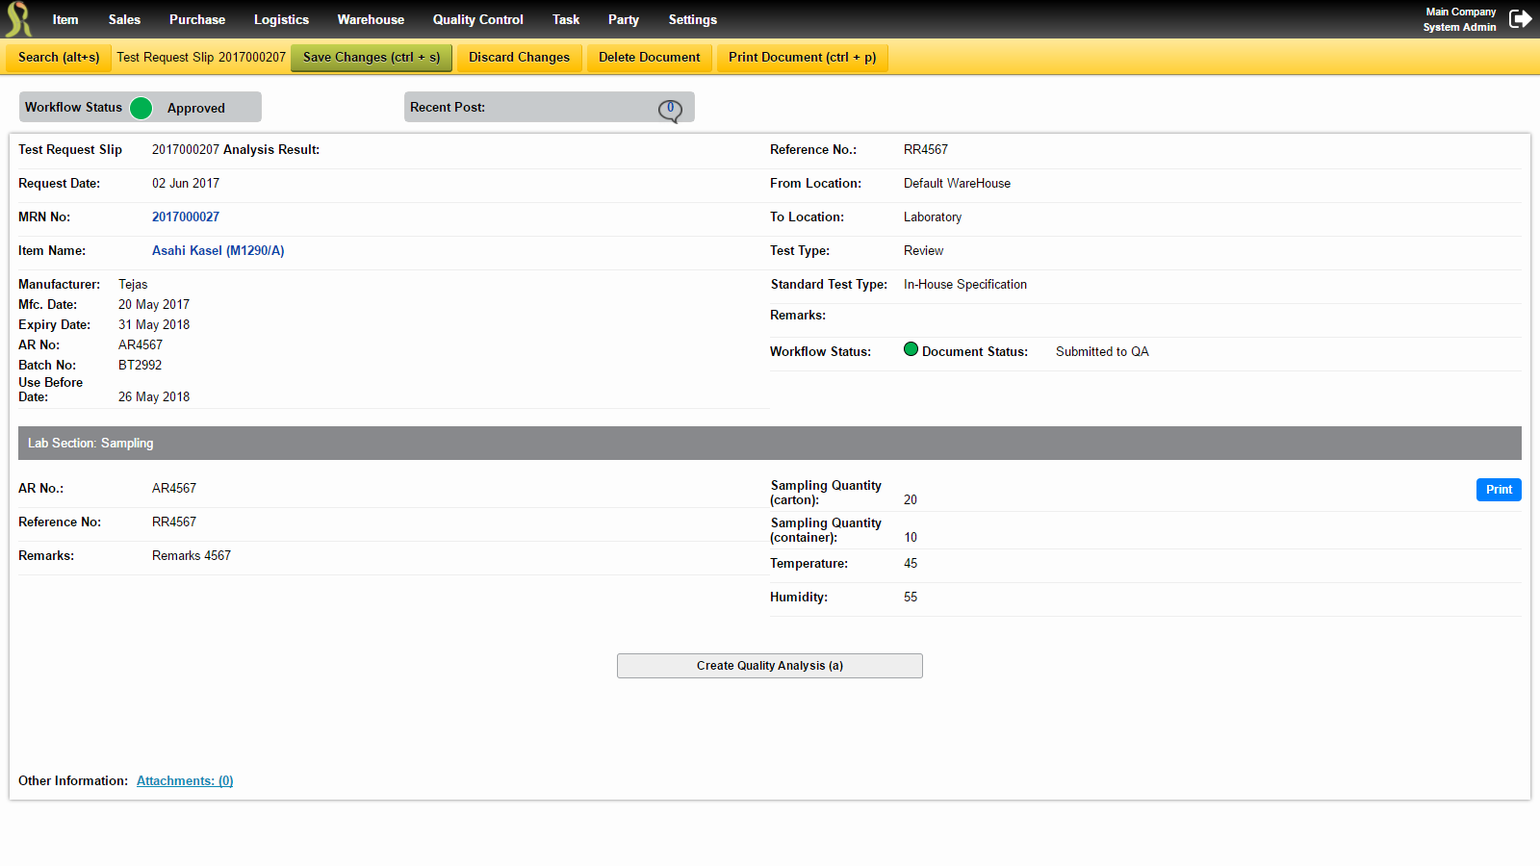
Task: Click the Document Status green circle icon
Action: point(911,349)
